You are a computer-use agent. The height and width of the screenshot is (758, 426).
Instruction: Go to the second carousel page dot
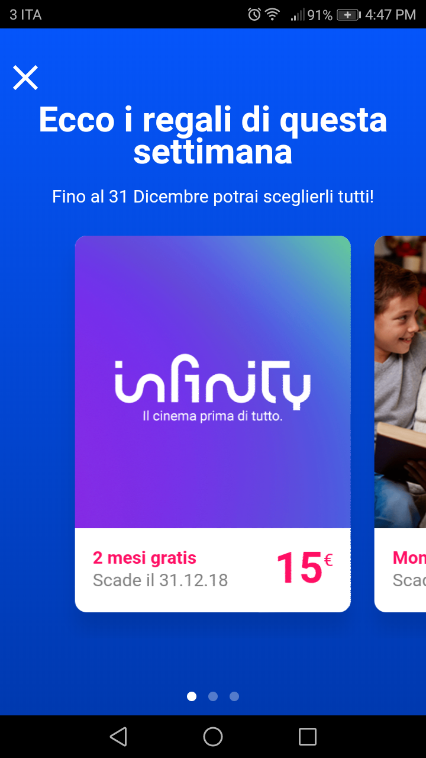213,696
